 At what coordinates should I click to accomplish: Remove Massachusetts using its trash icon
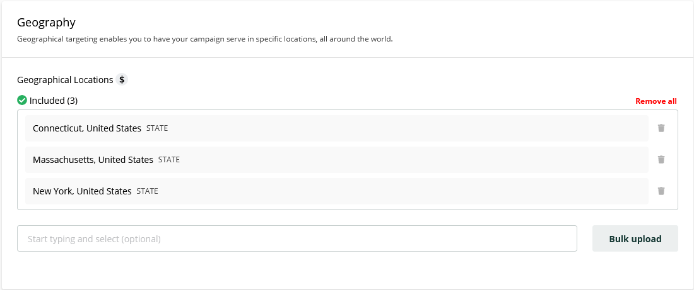coord(661,160)
